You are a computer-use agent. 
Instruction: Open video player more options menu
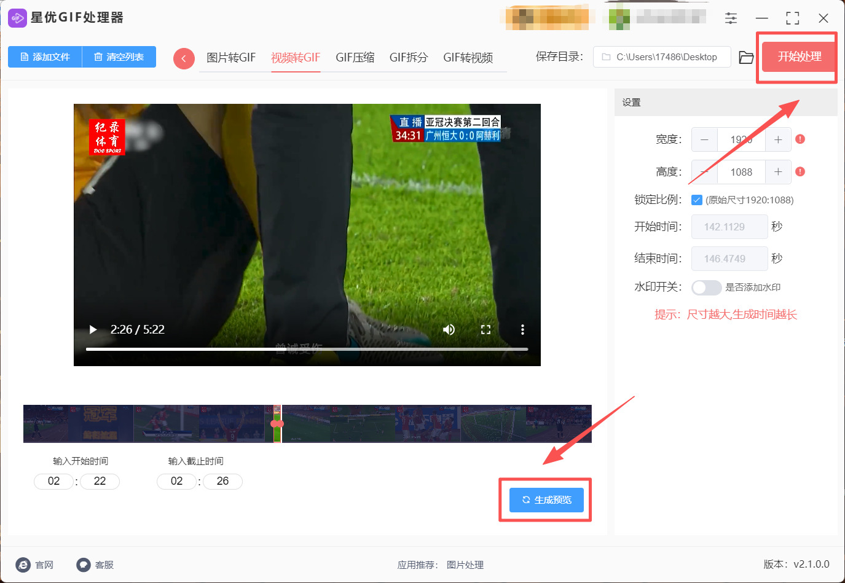pos(522,329)
